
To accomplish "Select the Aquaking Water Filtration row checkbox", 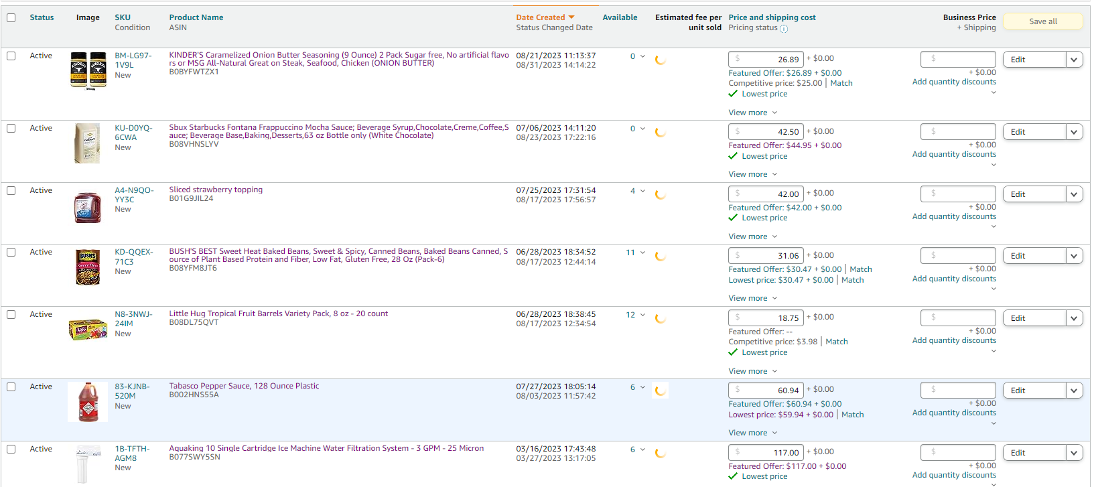I will click(x=11, y=449).
